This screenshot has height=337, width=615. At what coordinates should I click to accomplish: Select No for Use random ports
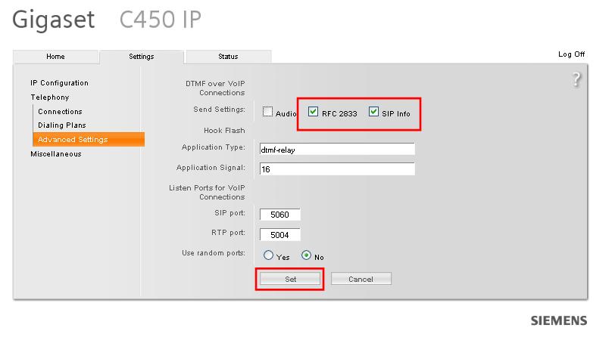pyautogui.click(x=306, y=255)
